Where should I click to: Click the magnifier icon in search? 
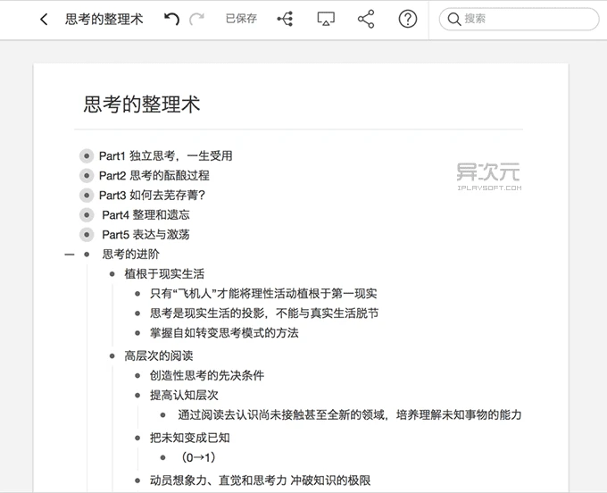[454, 19]
